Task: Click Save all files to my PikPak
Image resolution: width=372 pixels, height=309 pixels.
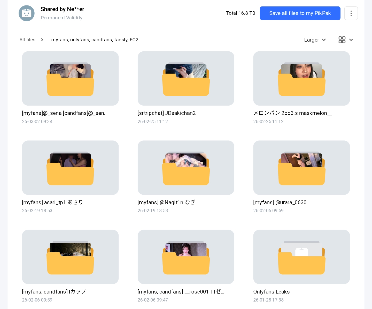Action: pos(300,13)
